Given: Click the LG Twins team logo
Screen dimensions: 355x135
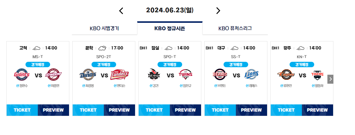Looking at the screenshot, I should click(x=186, y=74).
